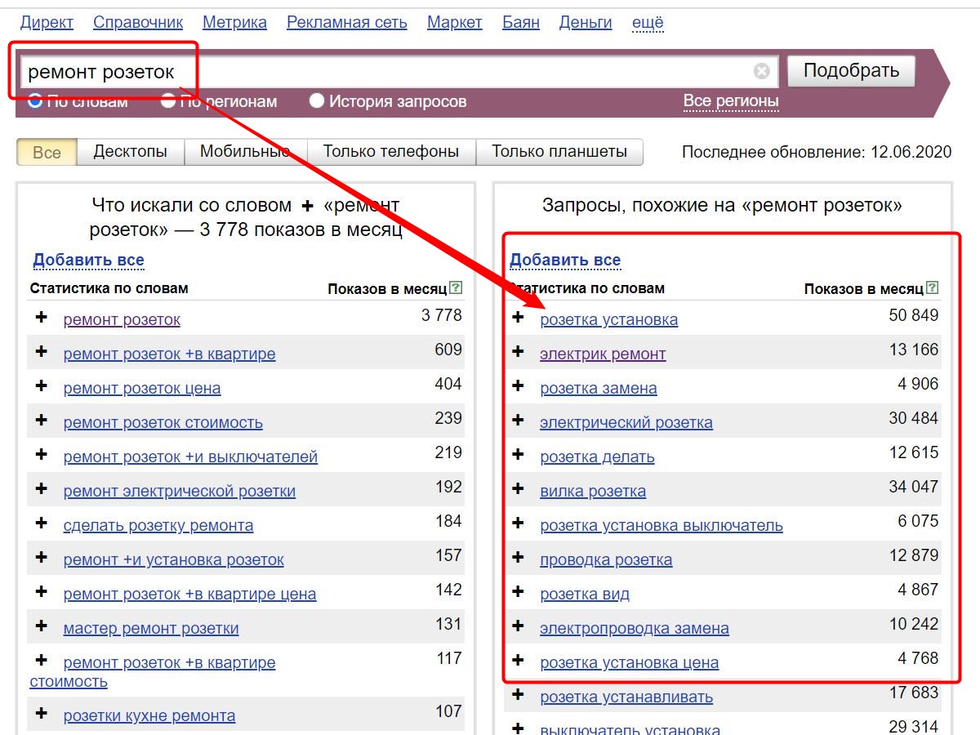Viewport: 980px width, 735px height.
Task: Click 'Добавить все' in the right panel
Action: click(565, 261)
